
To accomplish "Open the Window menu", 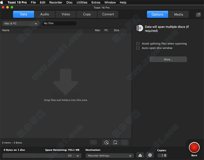I will (110, 2).
